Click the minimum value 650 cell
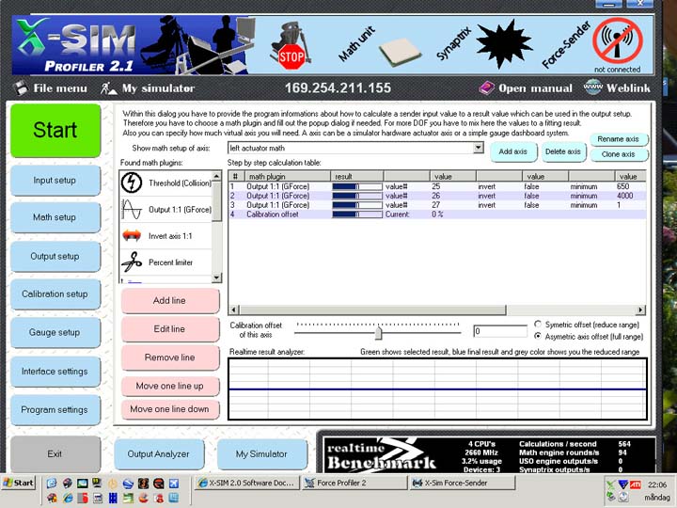This screenshot has width=677, height=508. coord(623,186)
